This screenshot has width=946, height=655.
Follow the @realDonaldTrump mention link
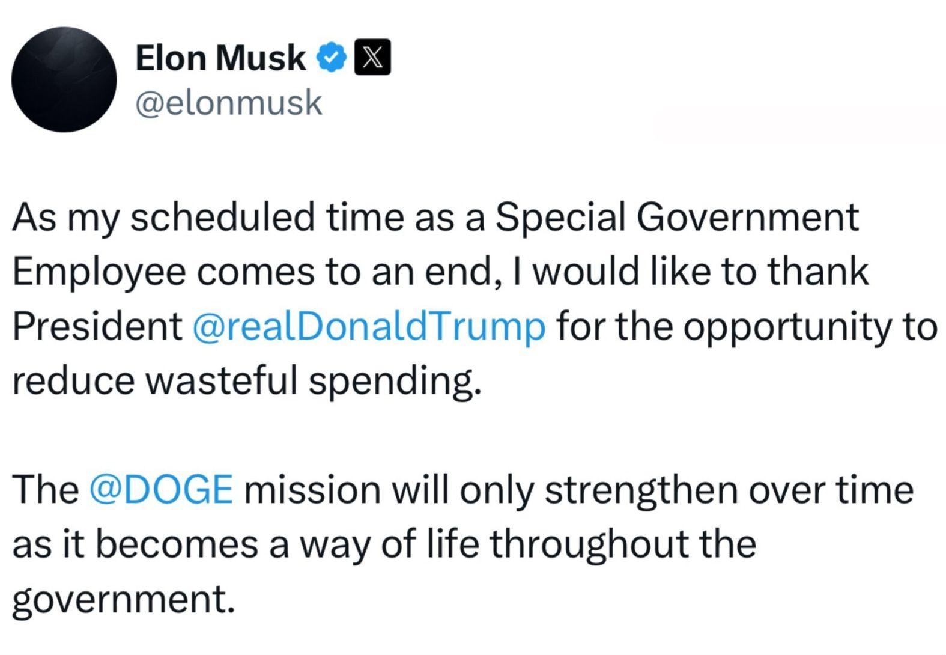click(369, 326)
